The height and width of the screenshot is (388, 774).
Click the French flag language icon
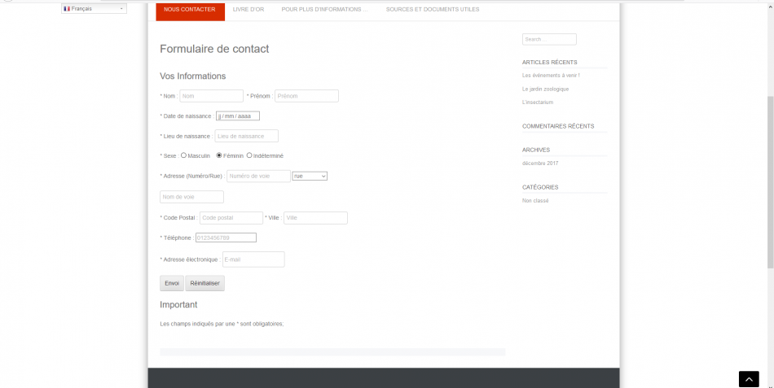pos(67,9)
